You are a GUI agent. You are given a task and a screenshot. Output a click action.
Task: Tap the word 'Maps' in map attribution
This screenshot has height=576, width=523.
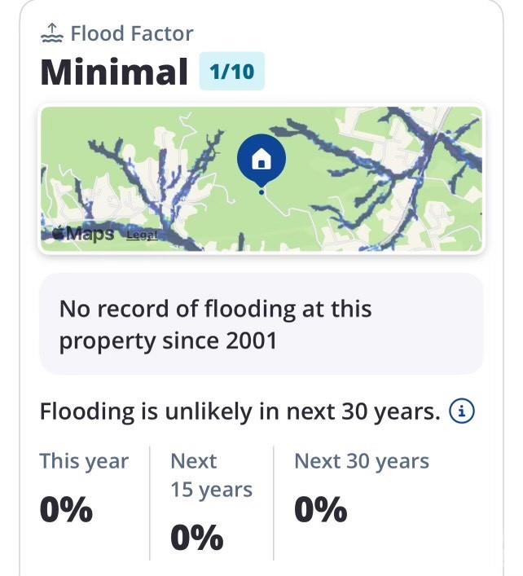[90, 234]
